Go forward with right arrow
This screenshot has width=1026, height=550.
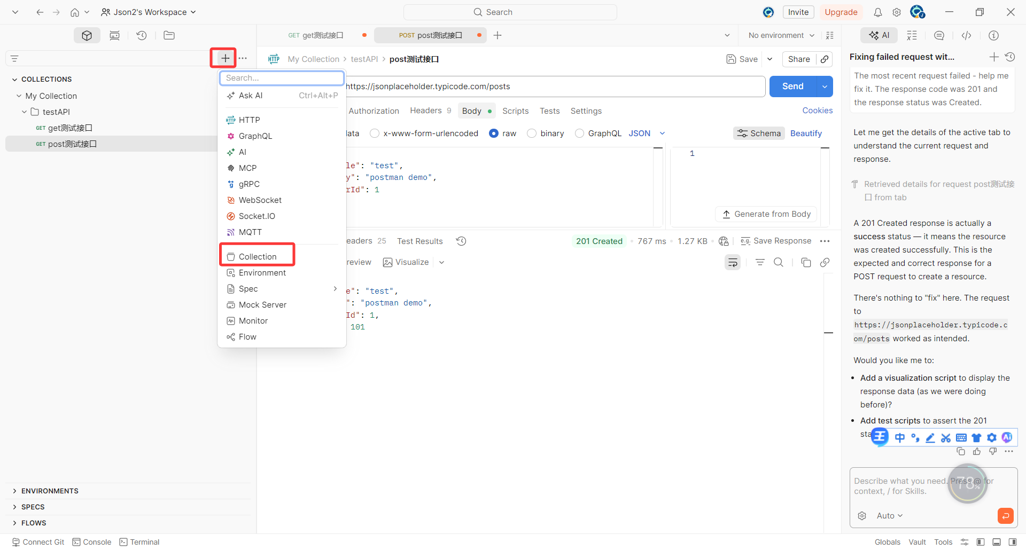[56, 12]
